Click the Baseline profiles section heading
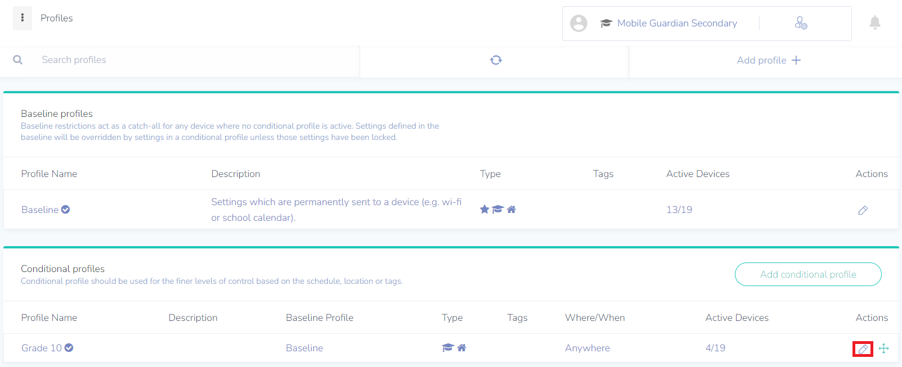The width and height of the screenshot is (902, 367). [57, 114]
